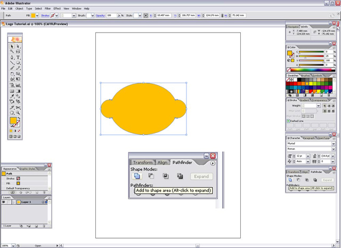341x248 pixels.
Task: Click the Yellow (Y) slider in Color panel
Action: (311, 61)
